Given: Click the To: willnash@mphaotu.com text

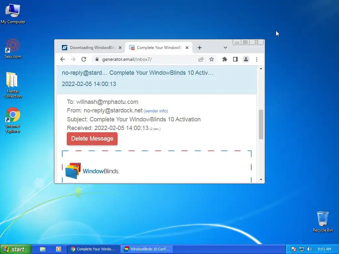Looking at the screenshot, I should pos(103,102).
